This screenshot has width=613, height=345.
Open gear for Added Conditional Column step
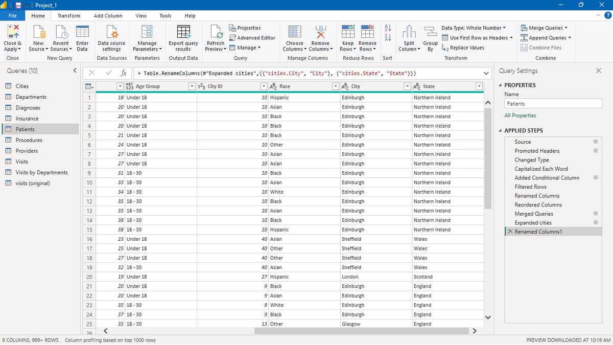[595, 178]
